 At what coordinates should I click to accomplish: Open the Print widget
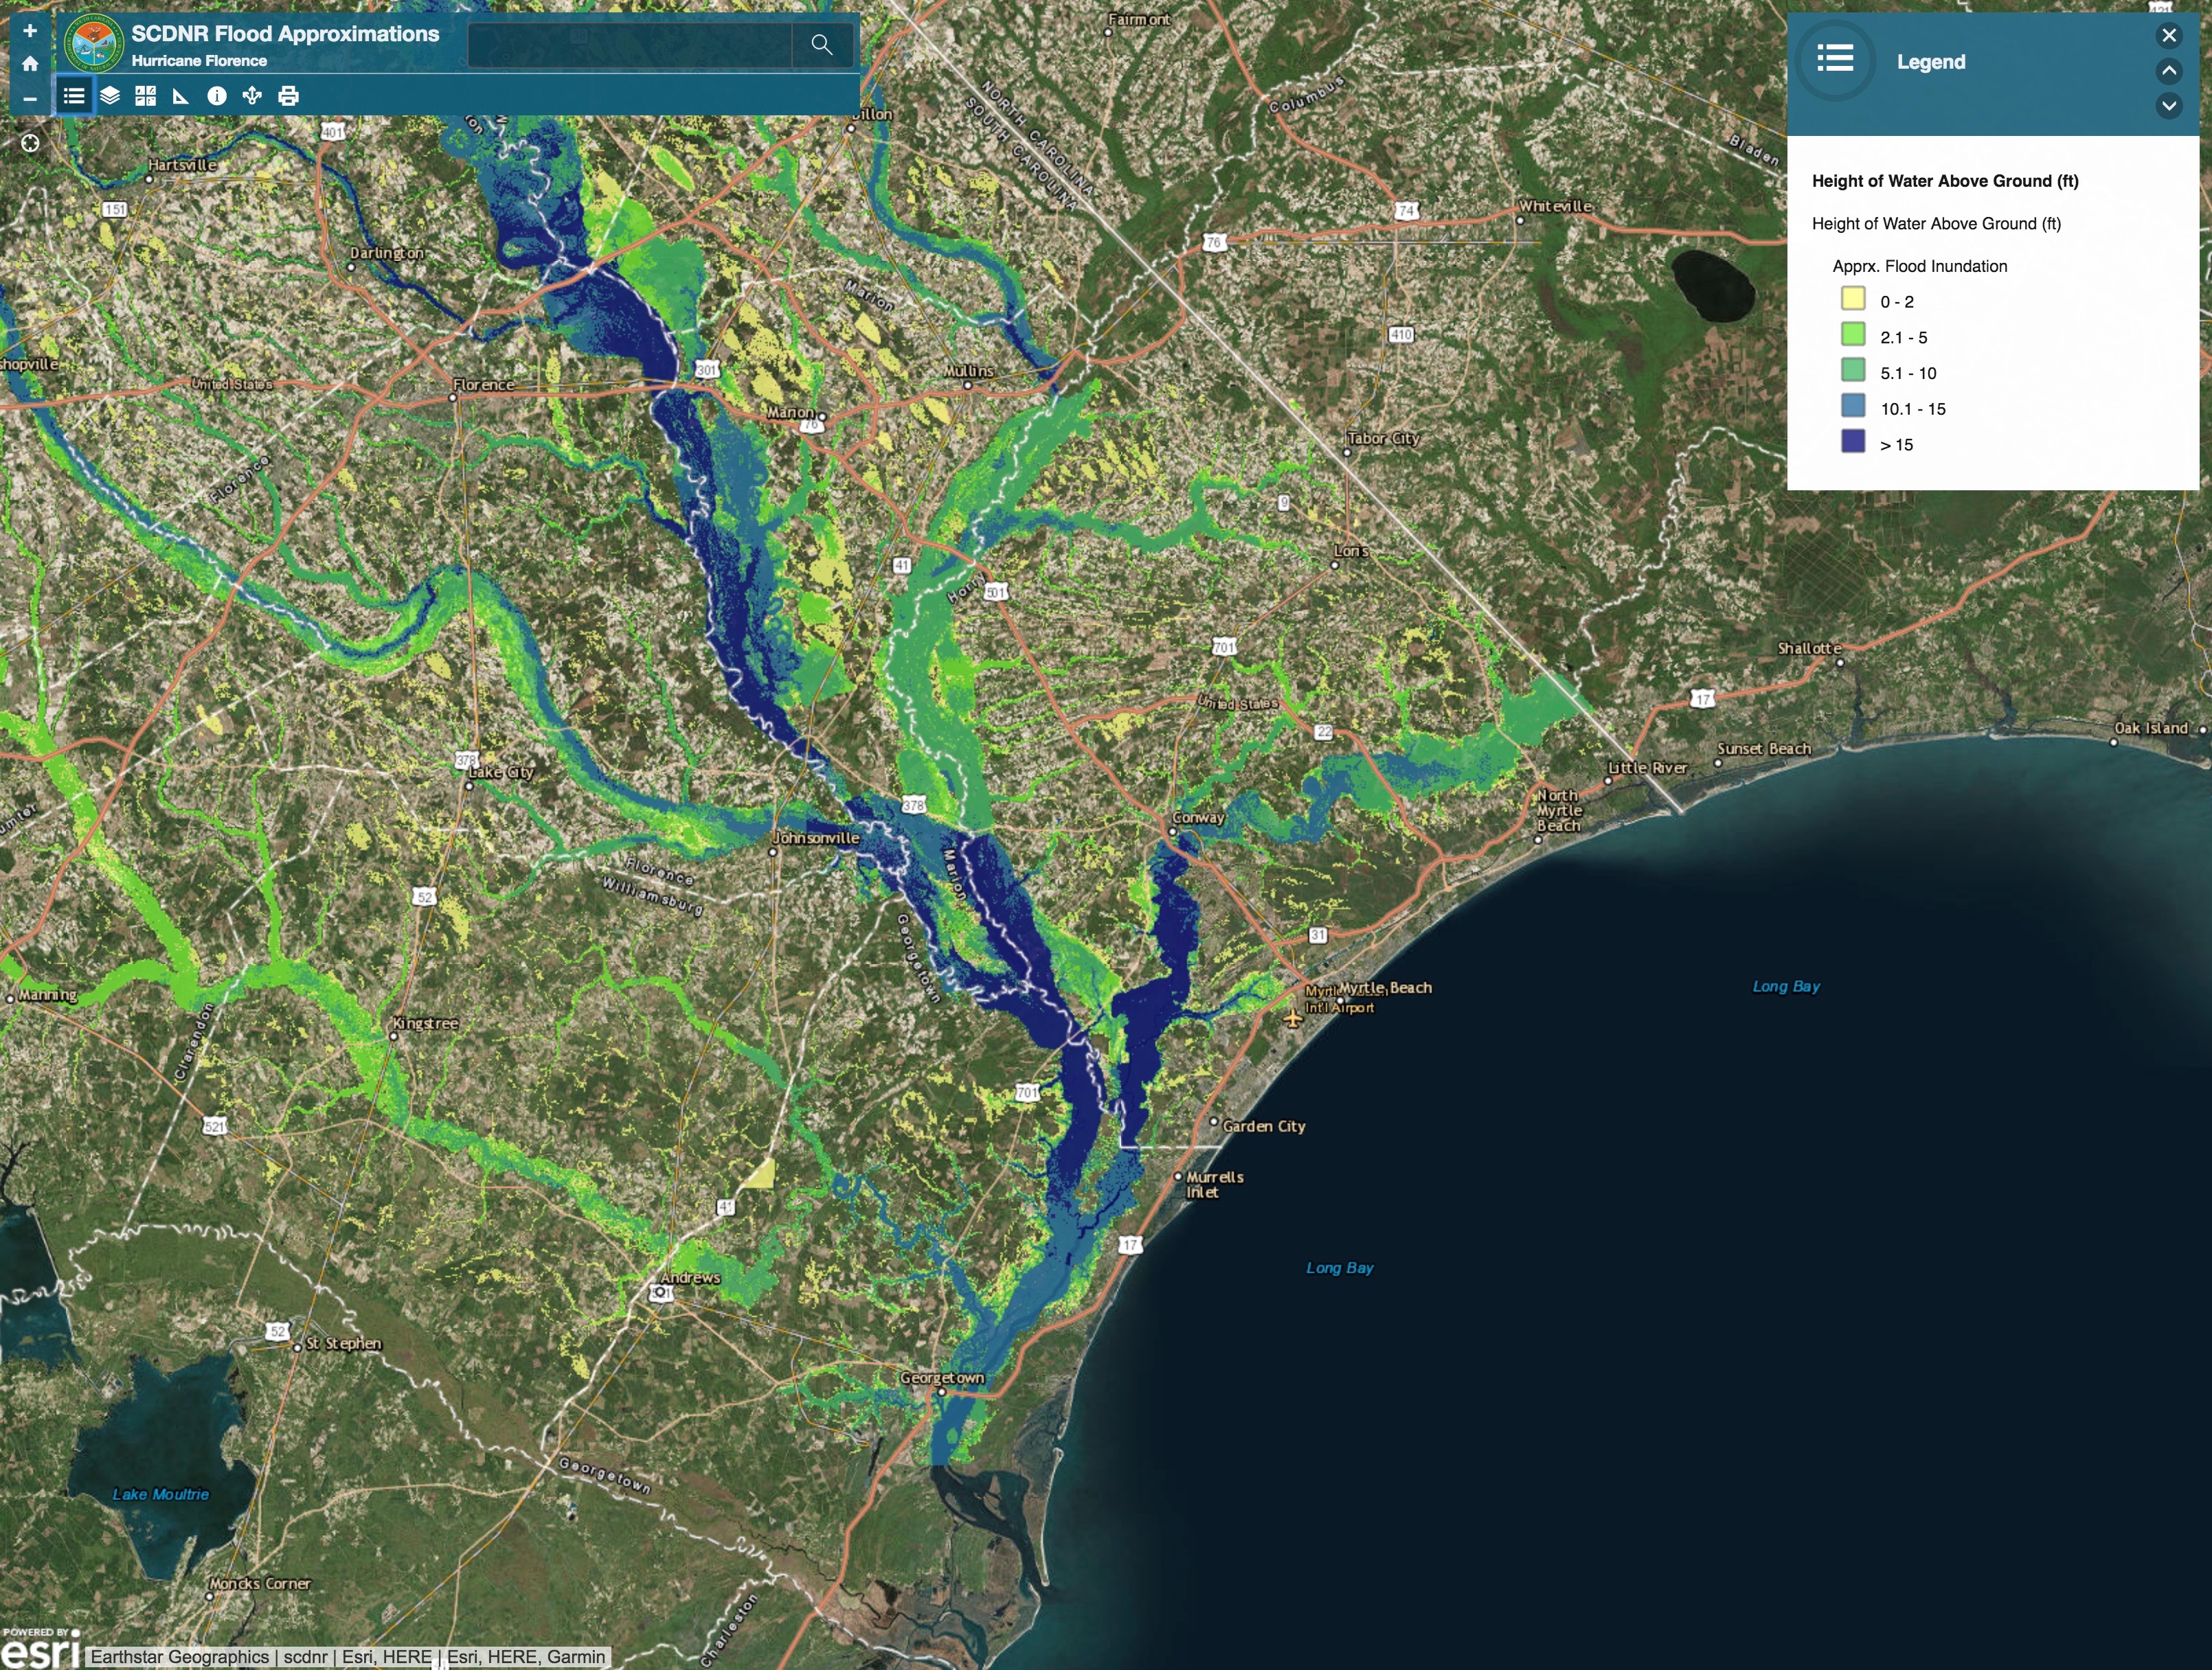[x=288, y=96]
